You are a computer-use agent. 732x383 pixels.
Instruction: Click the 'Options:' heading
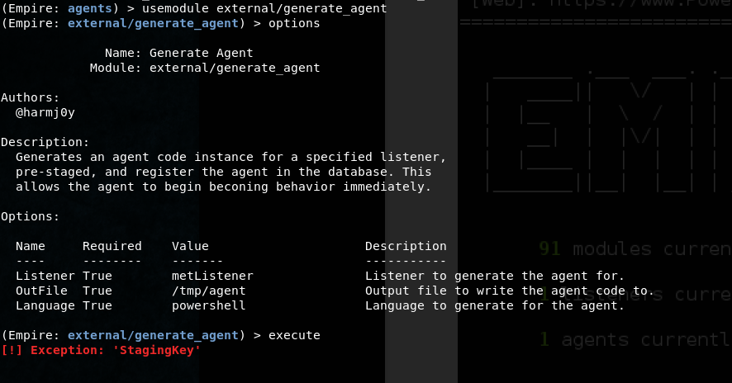pos(31,216)
